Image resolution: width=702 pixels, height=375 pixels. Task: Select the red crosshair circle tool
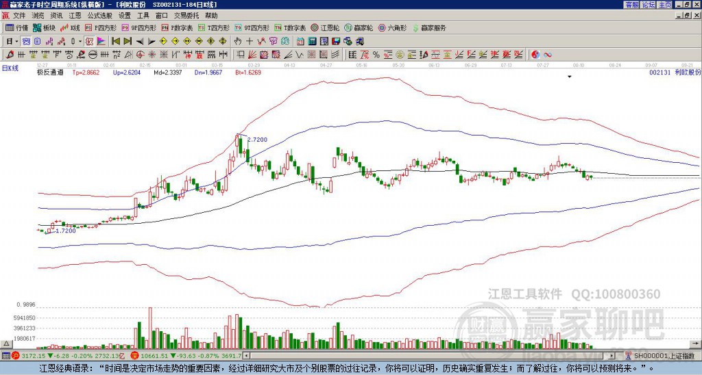pyautogui.click(x=140, y=55)
